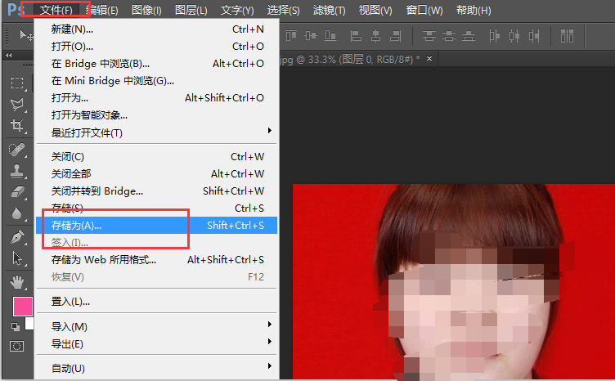Viewport: 615px width, 381px height.
Task: Expand 导入(M) submenu
Action: pyautogui.click(x=269, y=324)
